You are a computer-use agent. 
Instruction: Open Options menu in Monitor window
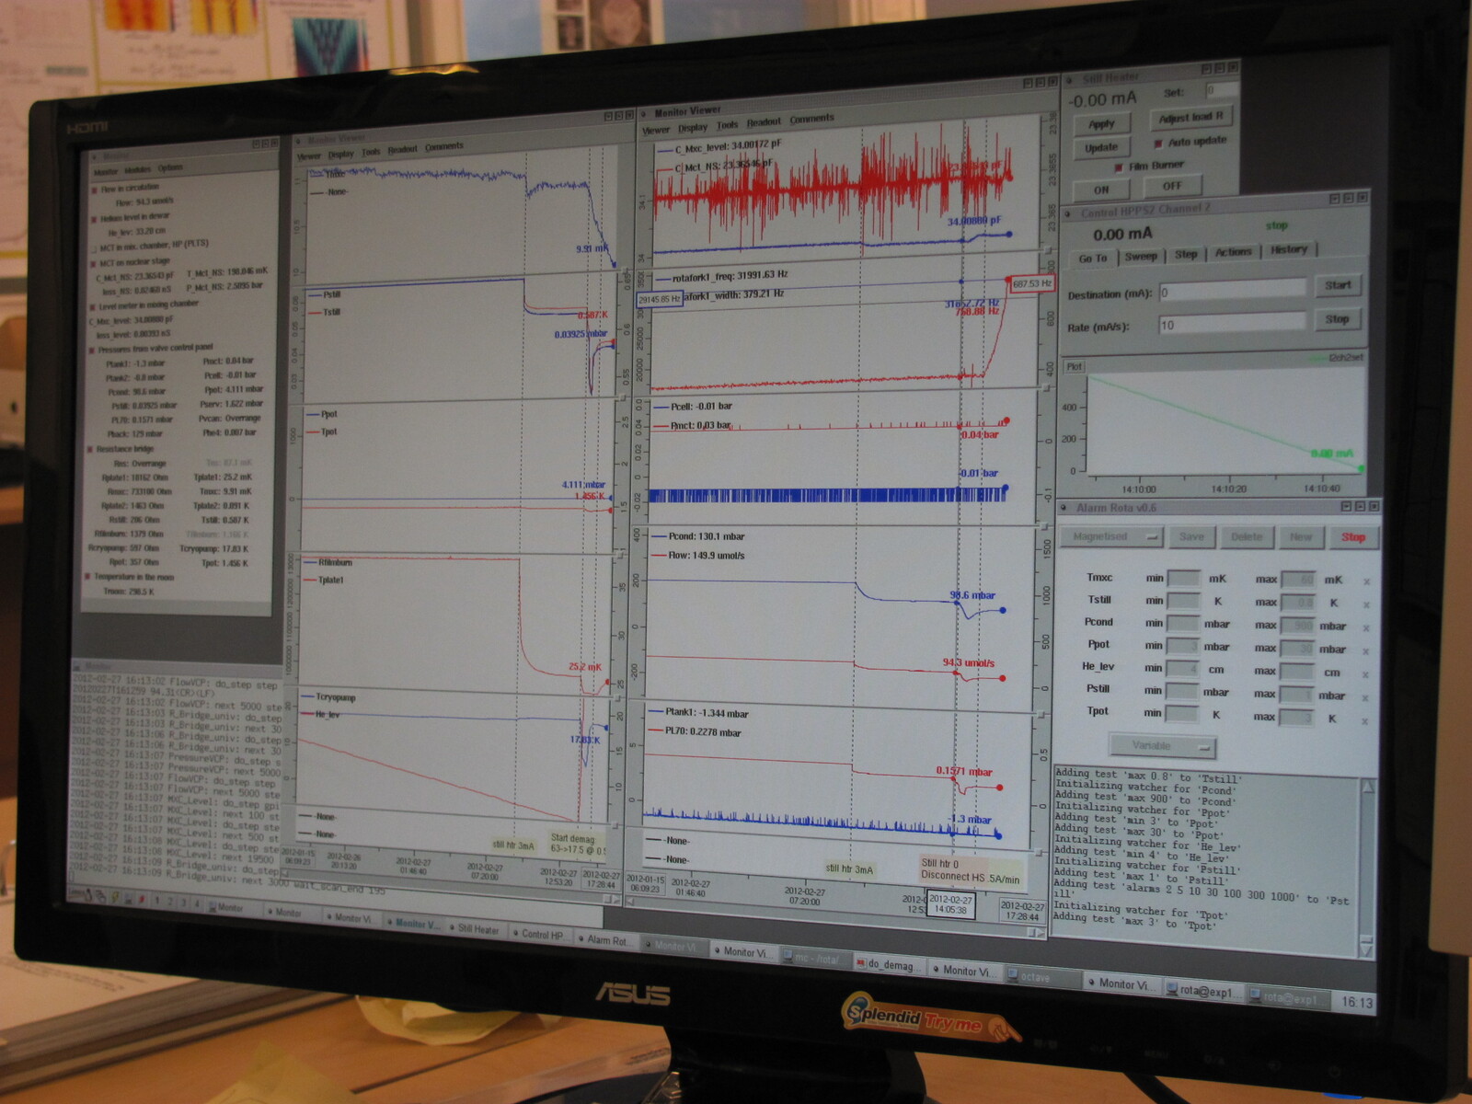[170, 167]
